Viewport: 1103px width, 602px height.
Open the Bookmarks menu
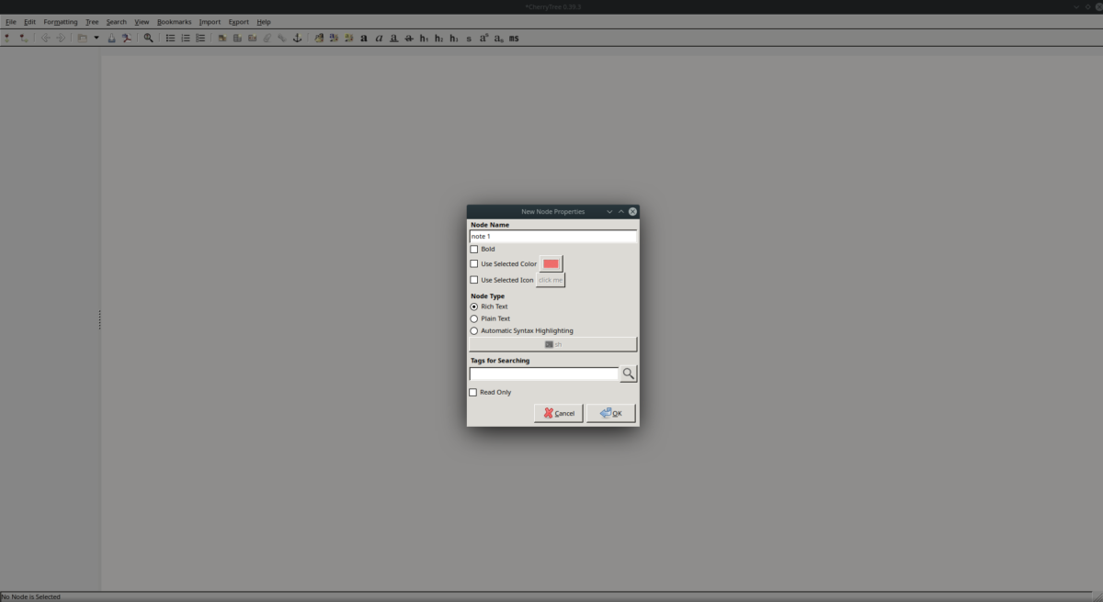click(x=174, y=21)
